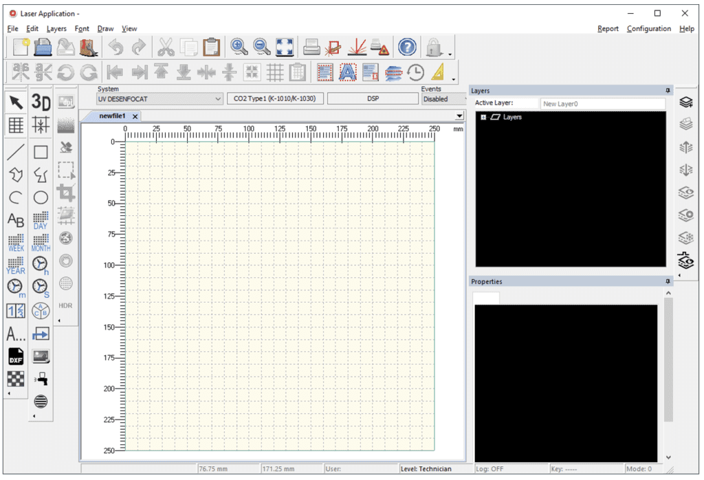Screen dimensions: 704x480
Task: Insert the hours clock field
Action: tap(41, 265)
